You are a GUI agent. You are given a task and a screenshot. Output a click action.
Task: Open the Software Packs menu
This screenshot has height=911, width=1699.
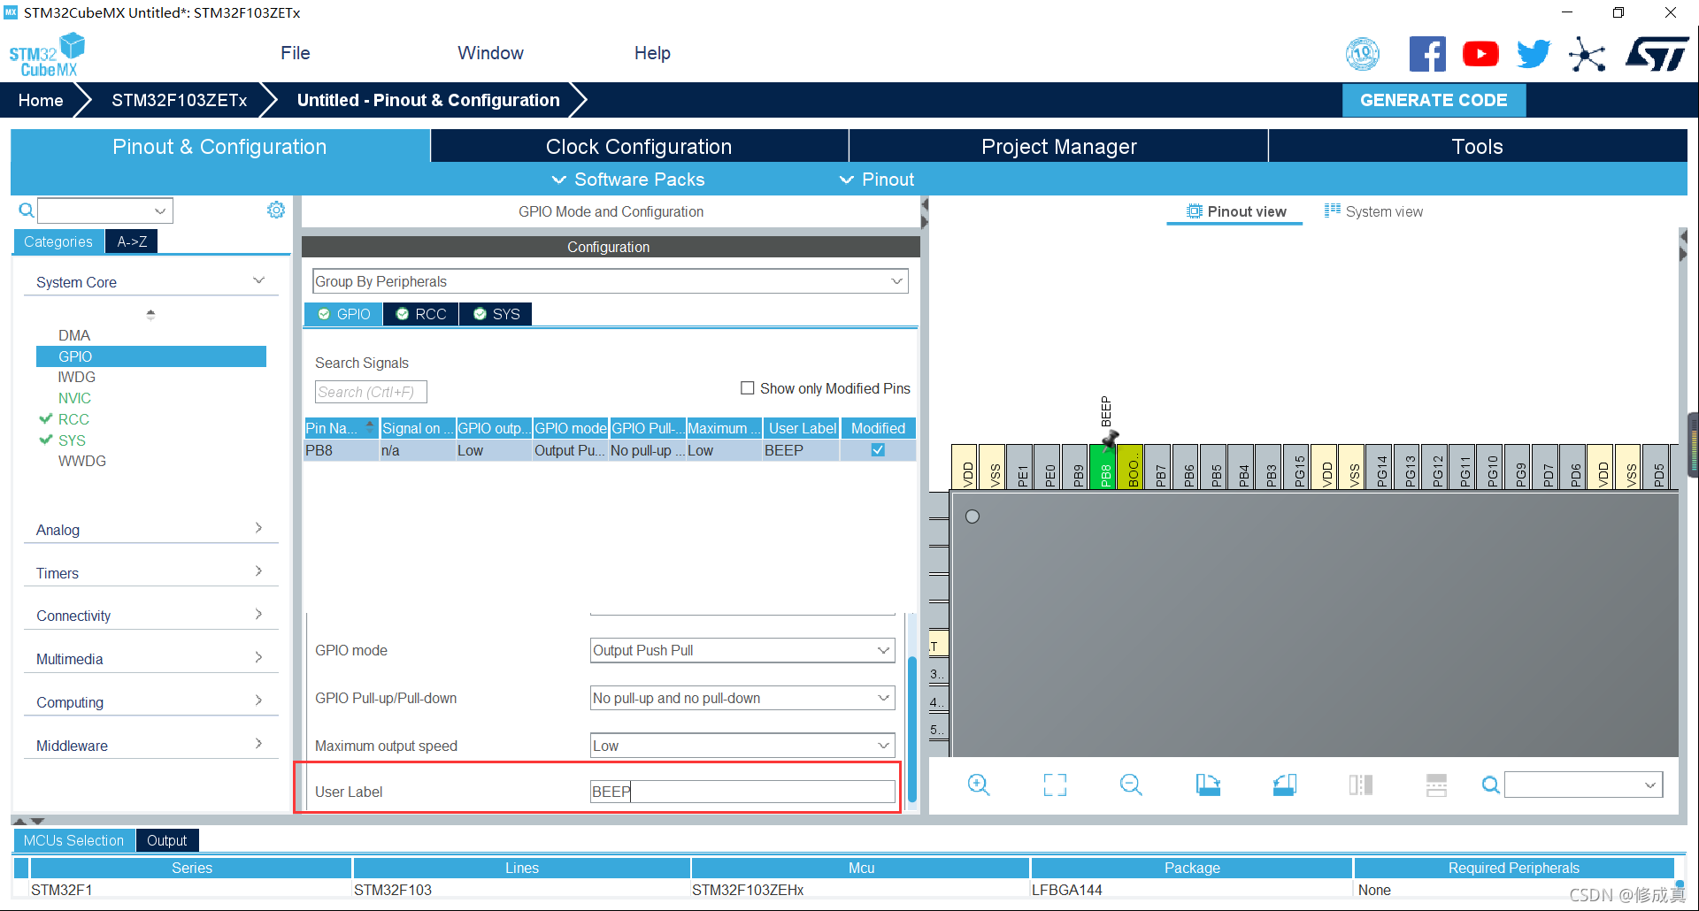click(x=628, y=180)
